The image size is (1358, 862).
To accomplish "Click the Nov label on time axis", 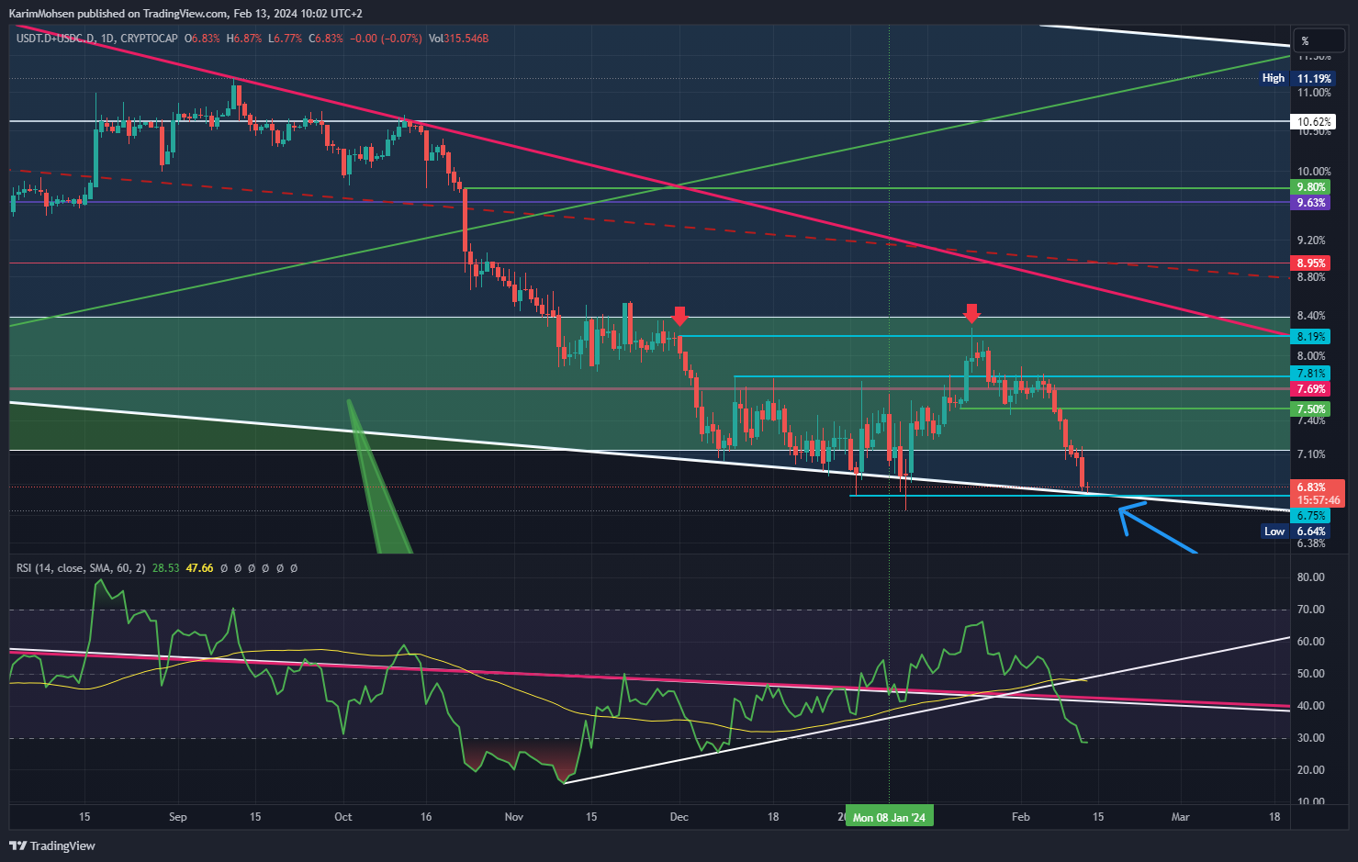I will click(x=514, y=817).
